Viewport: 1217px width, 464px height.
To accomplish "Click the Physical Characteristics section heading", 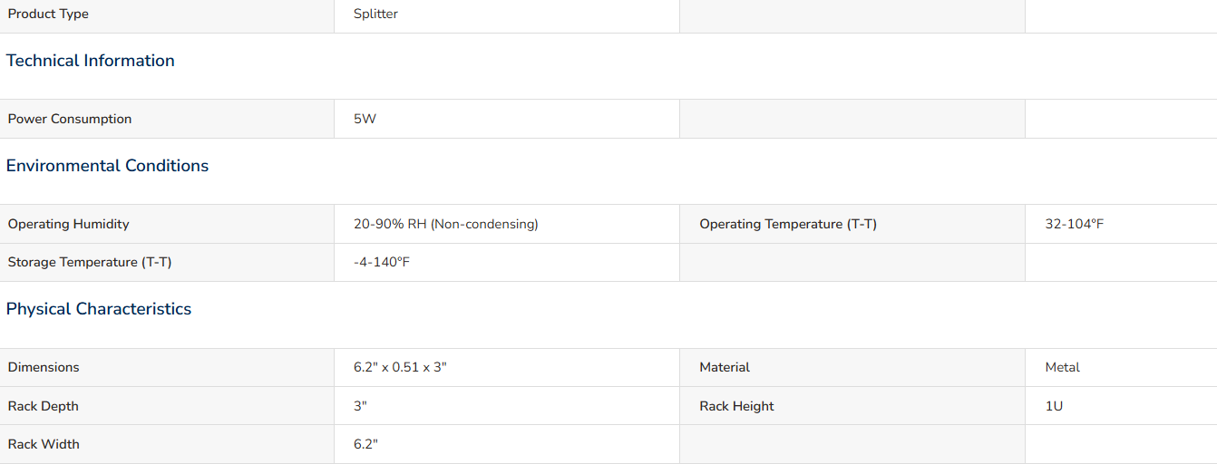I will click(99, 309).
